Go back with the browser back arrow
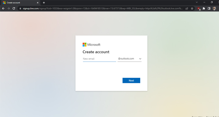The width and height of the screenshot is (219, 117). point(3,9)
